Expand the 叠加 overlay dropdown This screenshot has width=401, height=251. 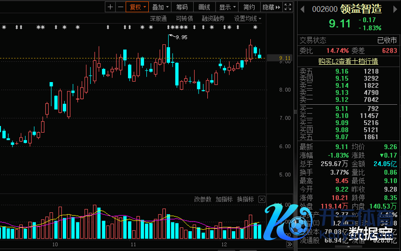(160, 7)
